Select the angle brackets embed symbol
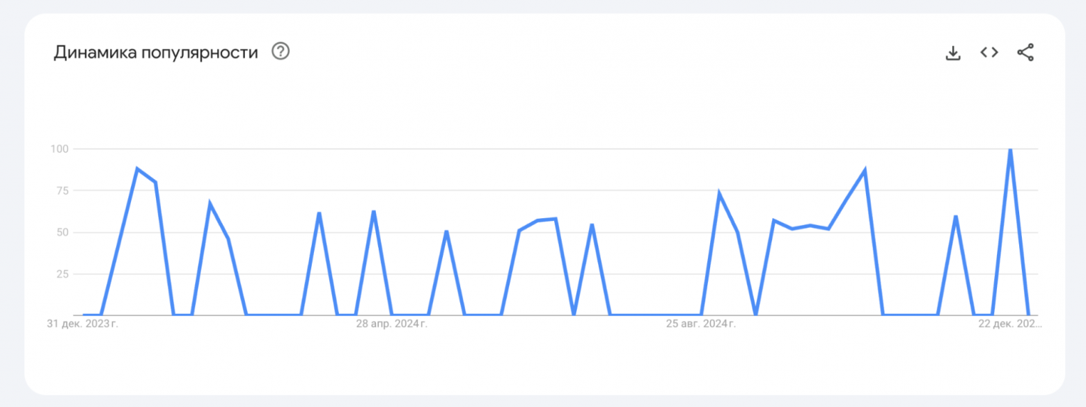The image size is (1086, 407). 988,52
